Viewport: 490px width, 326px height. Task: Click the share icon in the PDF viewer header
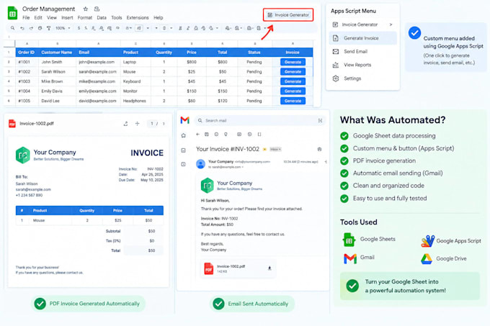click(125, 124)
